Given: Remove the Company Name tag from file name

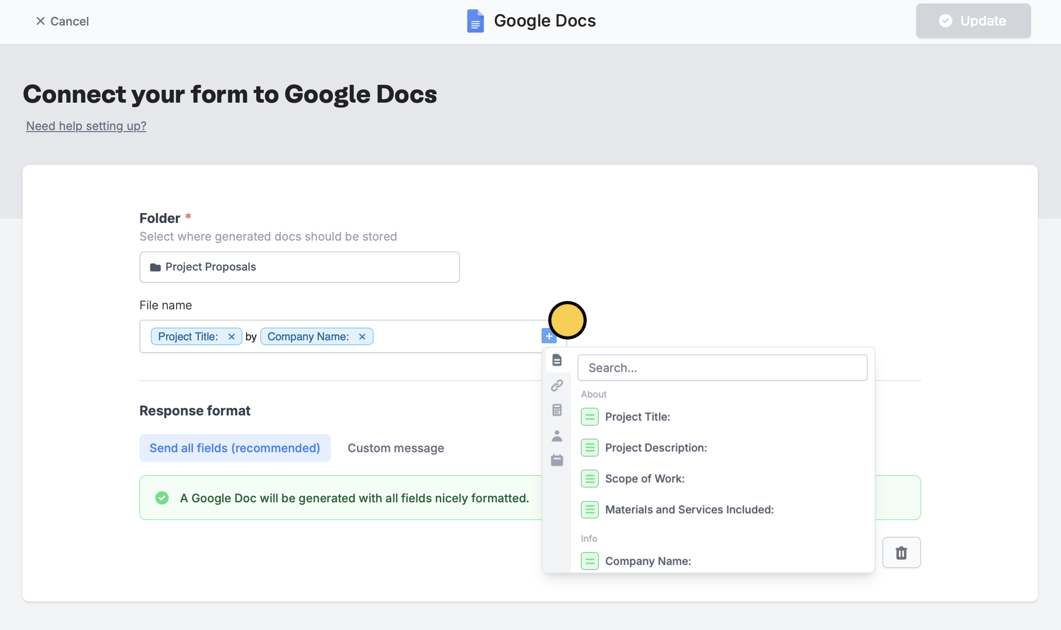Looking at the screenshot, I should pos(362,336).
